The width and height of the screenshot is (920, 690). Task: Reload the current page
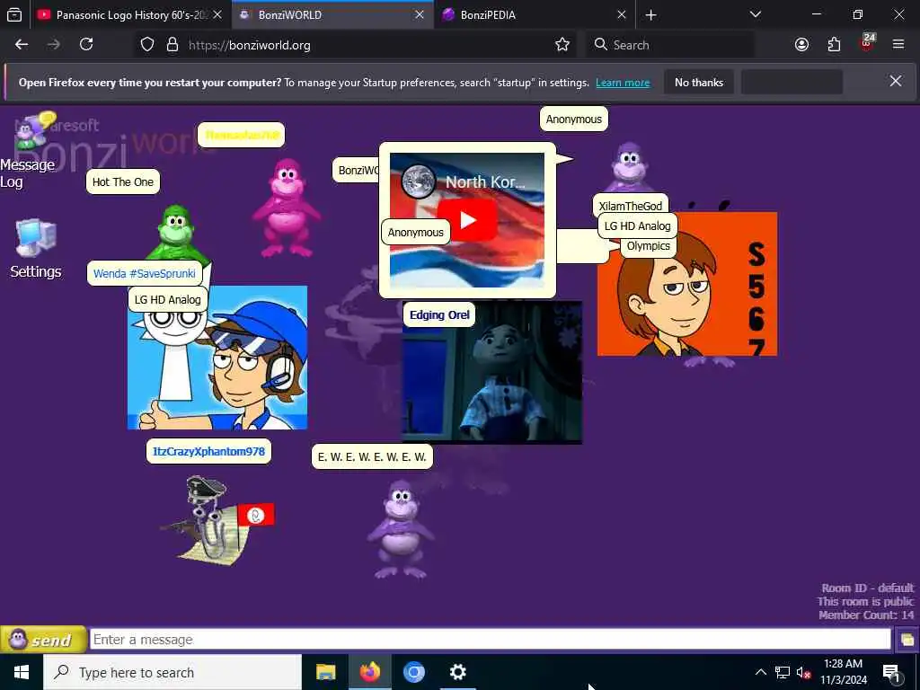(x=86, y=45)
